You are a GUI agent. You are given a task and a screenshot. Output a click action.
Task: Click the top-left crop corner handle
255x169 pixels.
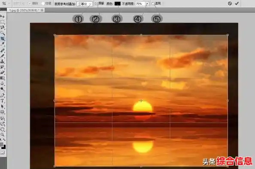pyautogui.click(x=55, y=35)
